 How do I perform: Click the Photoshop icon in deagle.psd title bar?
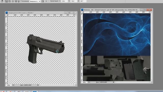coord(7,13)
